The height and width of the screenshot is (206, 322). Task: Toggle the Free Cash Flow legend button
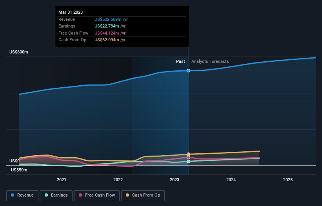pyautogui.click(x=97, y=195)
